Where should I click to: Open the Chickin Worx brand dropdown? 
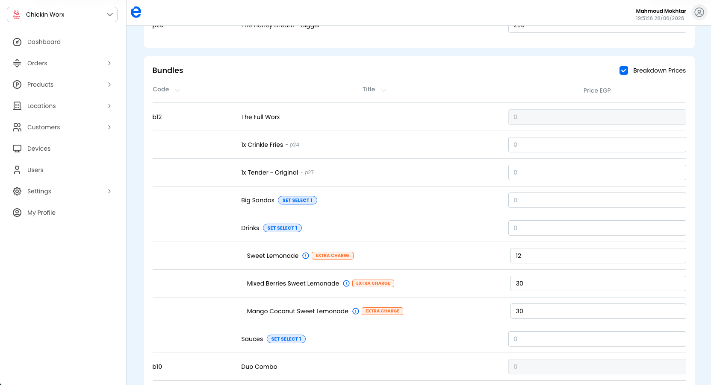pos(62,15)
